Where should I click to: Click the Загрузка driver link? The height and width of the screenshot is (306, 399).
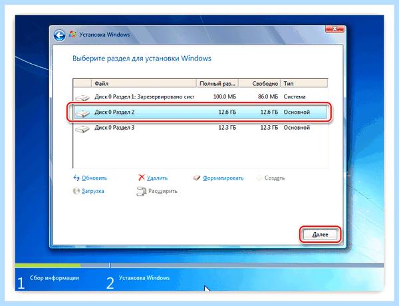(92, 191)
